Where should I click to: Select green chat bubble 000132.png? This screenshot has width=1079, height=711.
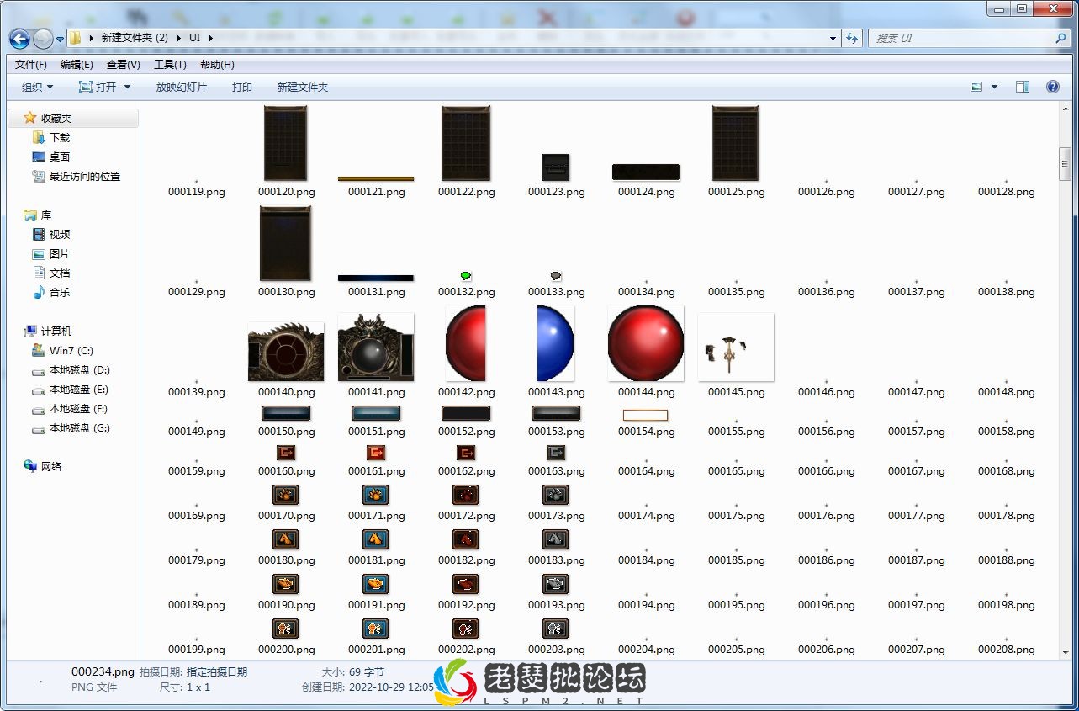(466, 276)
